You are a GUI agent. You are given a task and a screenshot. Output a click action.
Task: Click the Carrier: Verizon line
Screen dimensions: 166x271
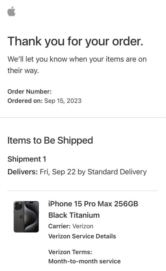(71, 226)
